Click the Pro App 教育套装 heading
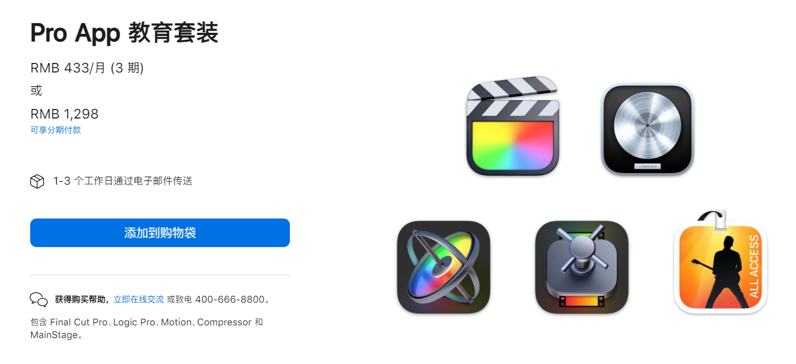This screenshot has width=796, height=364. [x=125, y=33]
